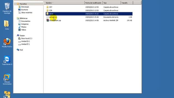
Task: Open VMware Workstation desktop shortcut
Action: click(x=7, y=79)
